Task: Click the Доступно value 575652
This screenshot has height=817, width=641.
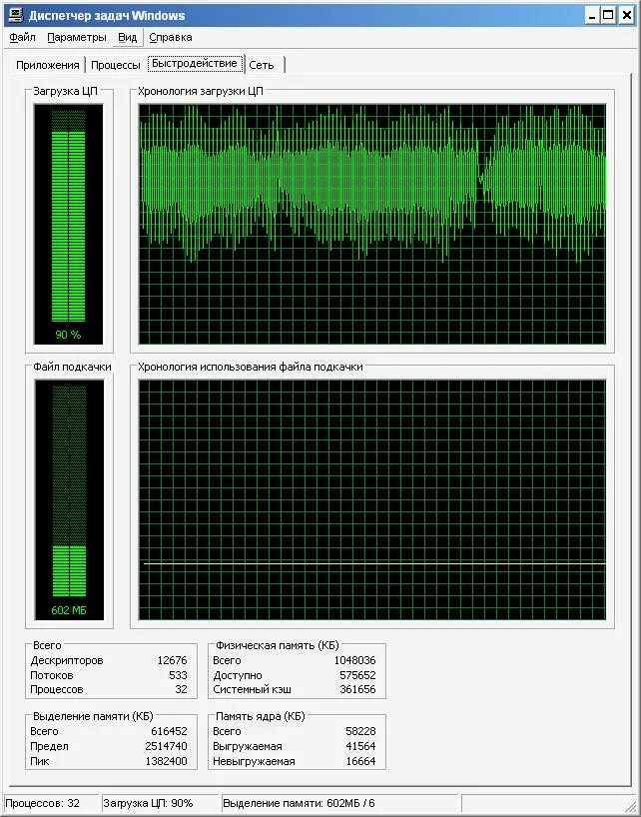Action: coord(357,675)
